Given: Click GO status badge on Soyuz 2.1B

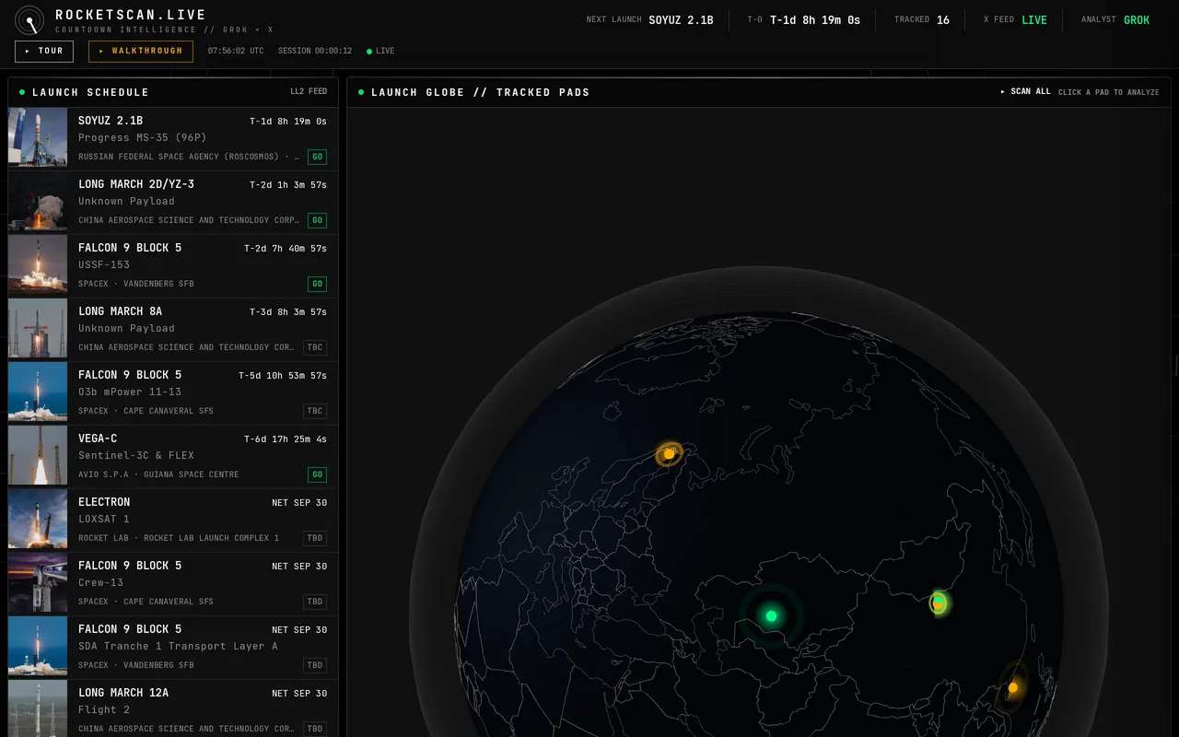Looking at the screenshot, I should (317, 157).
